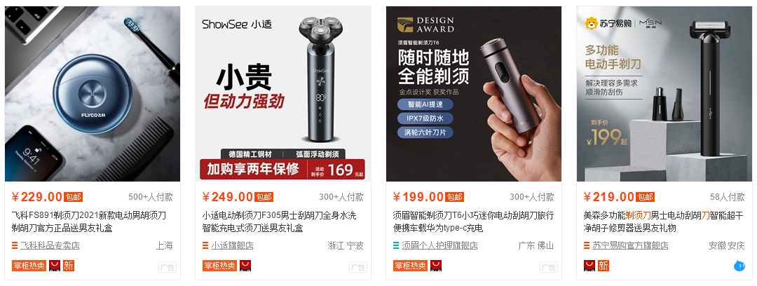This screenshot has height=286, width=757.
Task: Open the 苏宁易购 MSN multifunction shaver image
Action: click(664, 94)
